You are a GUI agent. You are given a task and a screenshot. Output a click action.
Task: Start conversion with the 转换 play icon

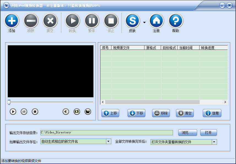[72, 21]
